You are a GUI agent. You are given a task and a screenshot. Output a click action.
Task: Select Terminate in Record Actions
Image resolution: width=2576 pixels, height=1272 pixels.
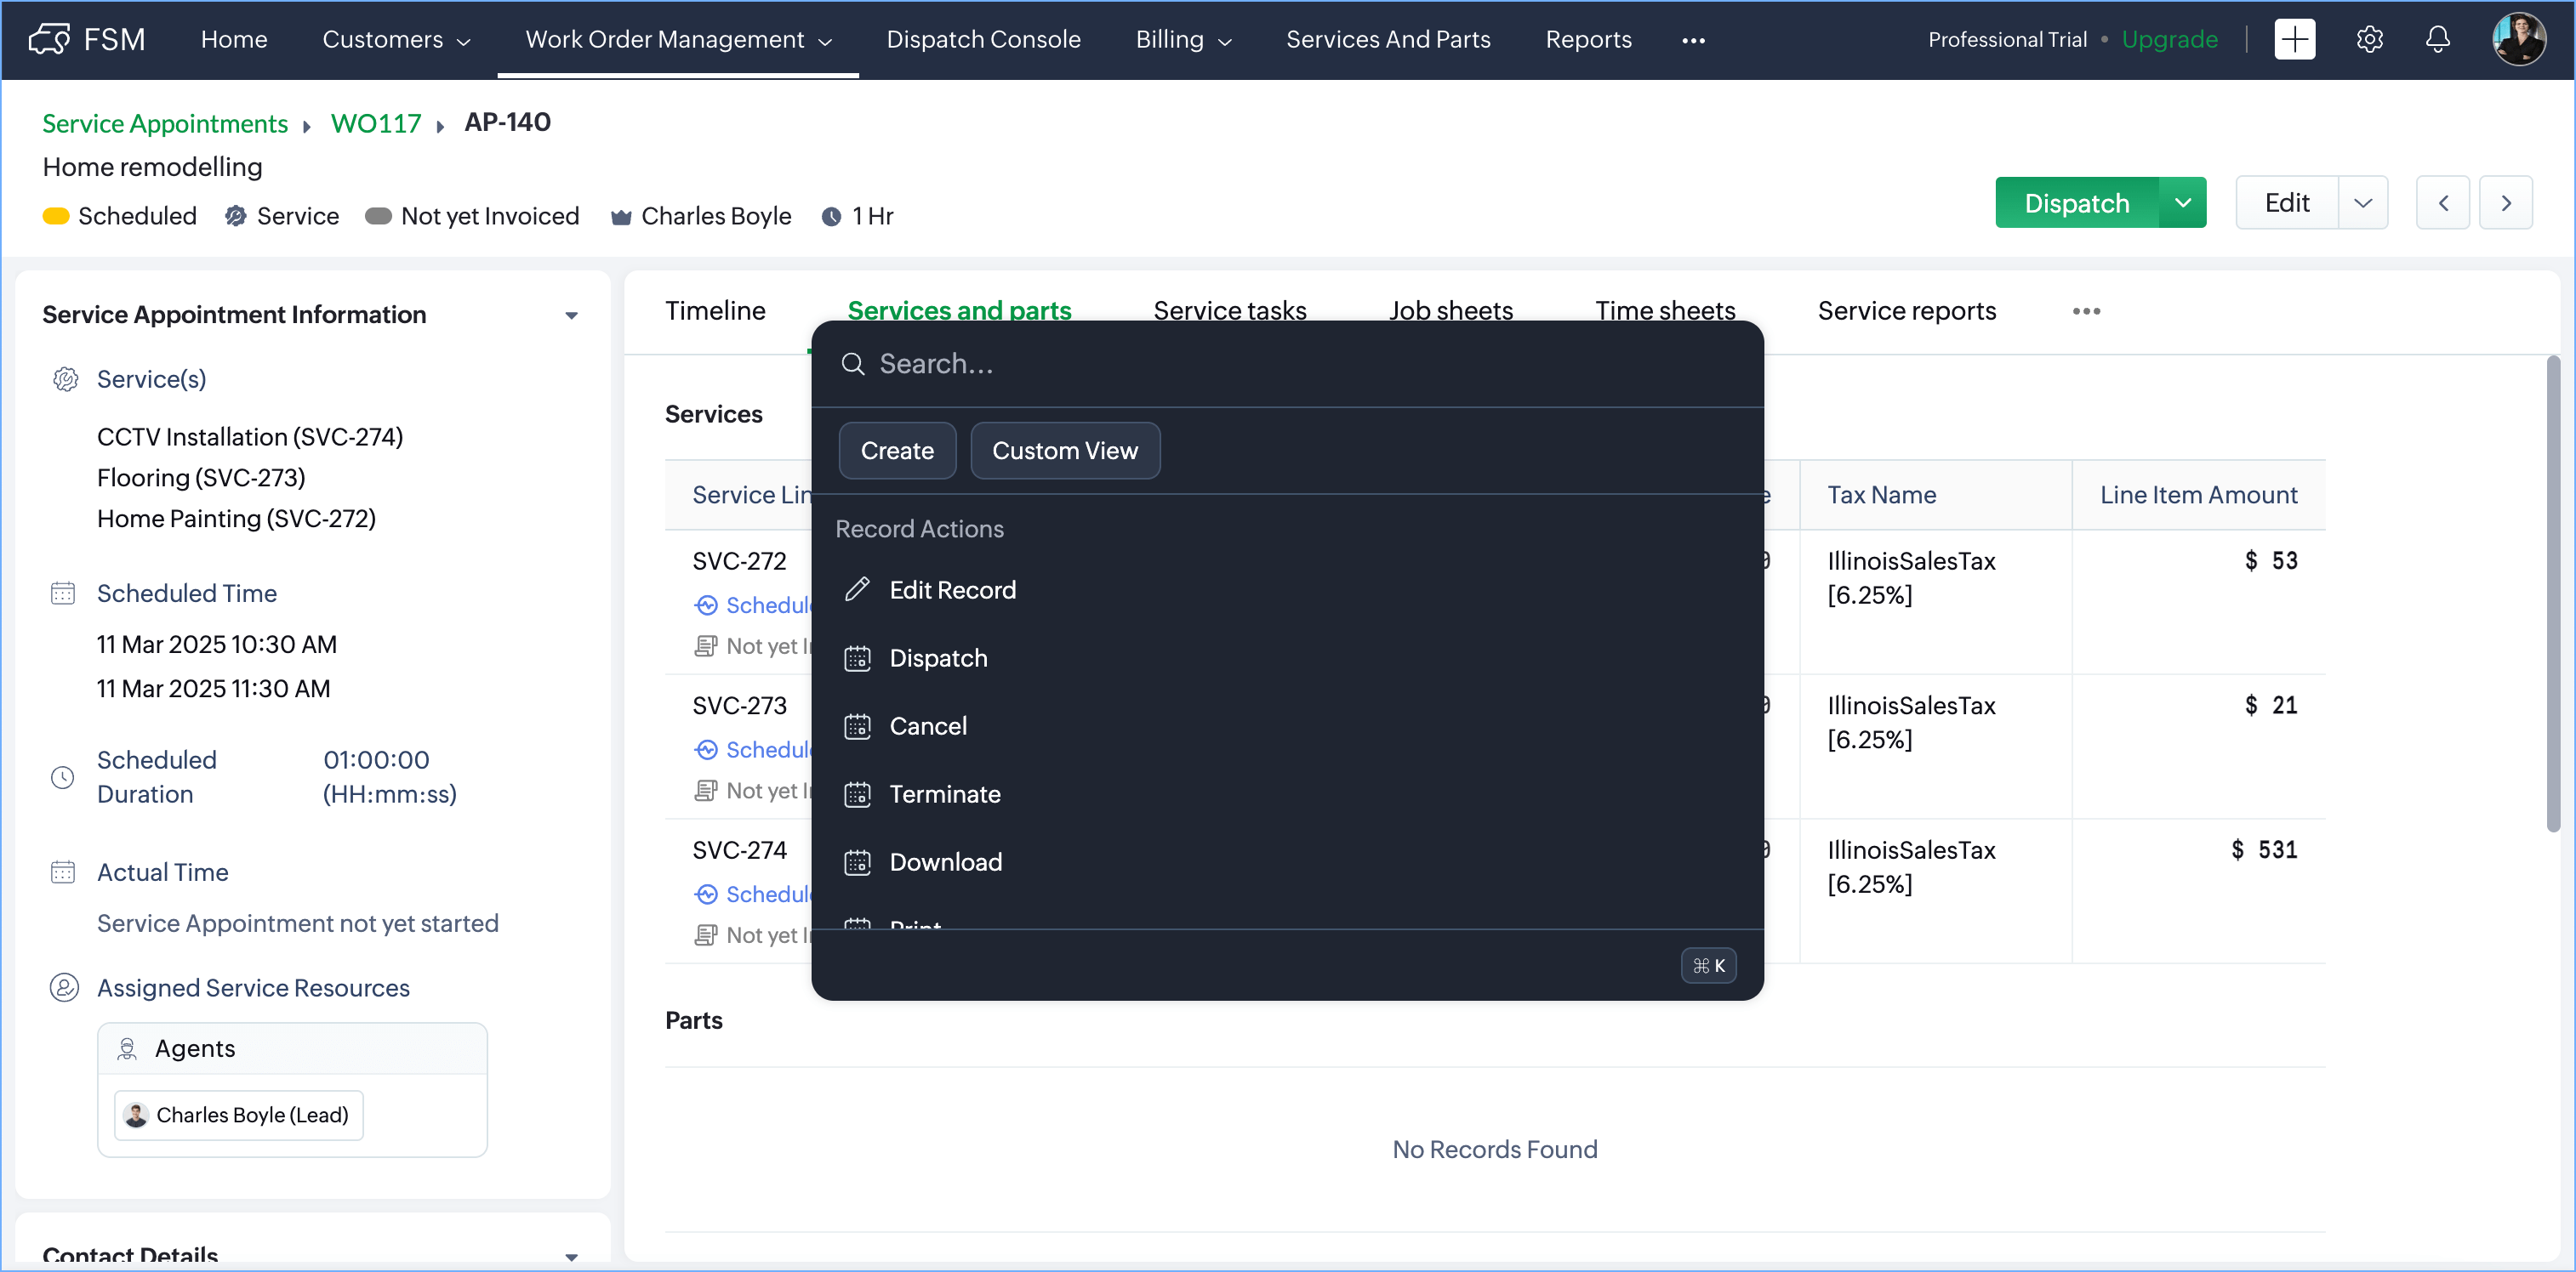pyautogui.click(x=944, y=794)
